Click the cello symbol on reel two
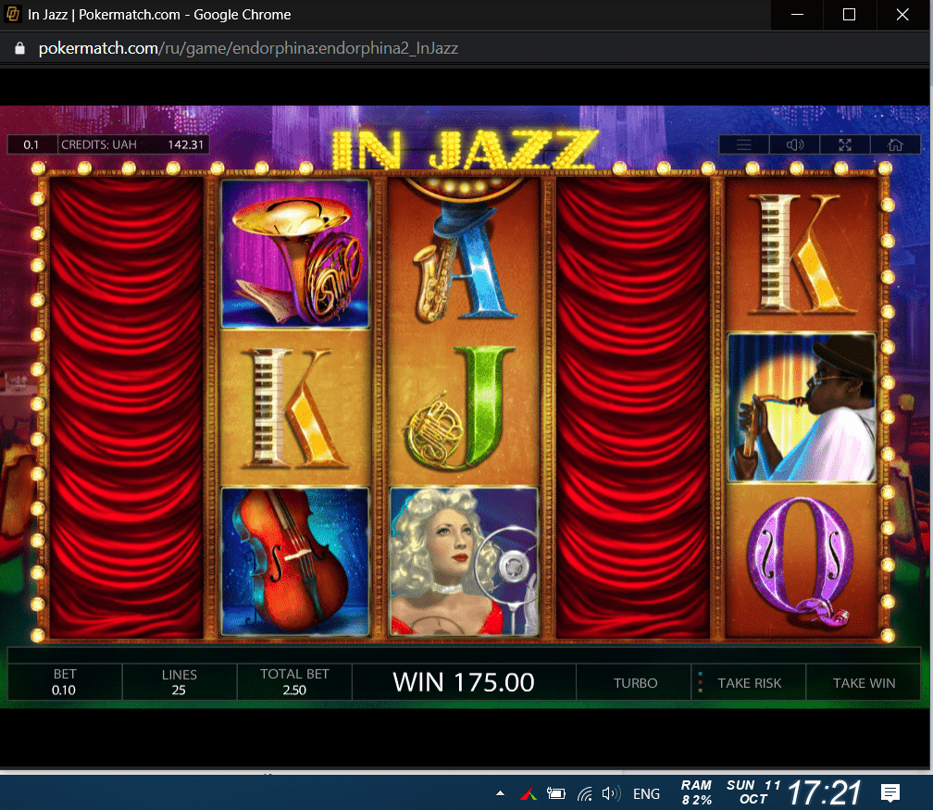The height and width of the screenshot is (810, 933). click(295, 562)
